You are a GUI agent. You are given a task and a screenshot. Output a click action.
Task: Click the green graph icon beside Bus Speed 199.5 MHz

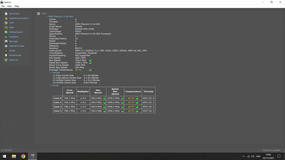click(x=90, y=60)
